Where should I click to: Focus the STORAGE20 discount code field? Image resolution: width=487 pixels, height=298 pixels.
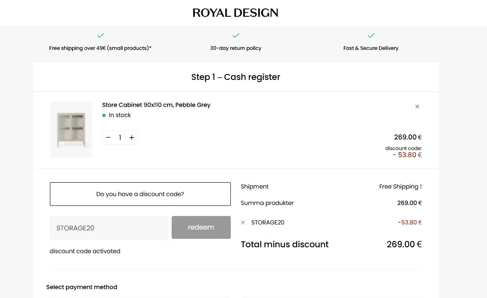point(109,228)
